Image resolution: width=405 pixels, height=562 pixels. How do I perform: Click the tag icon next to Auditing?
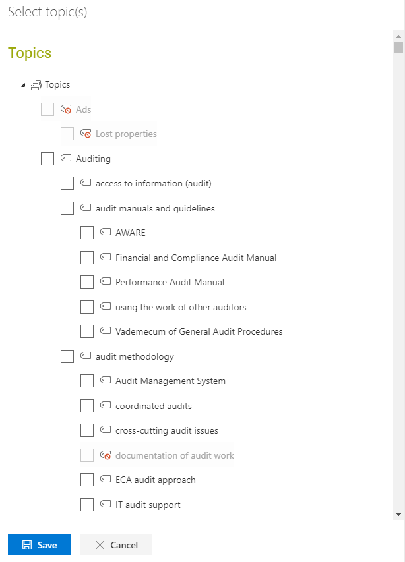66,157
